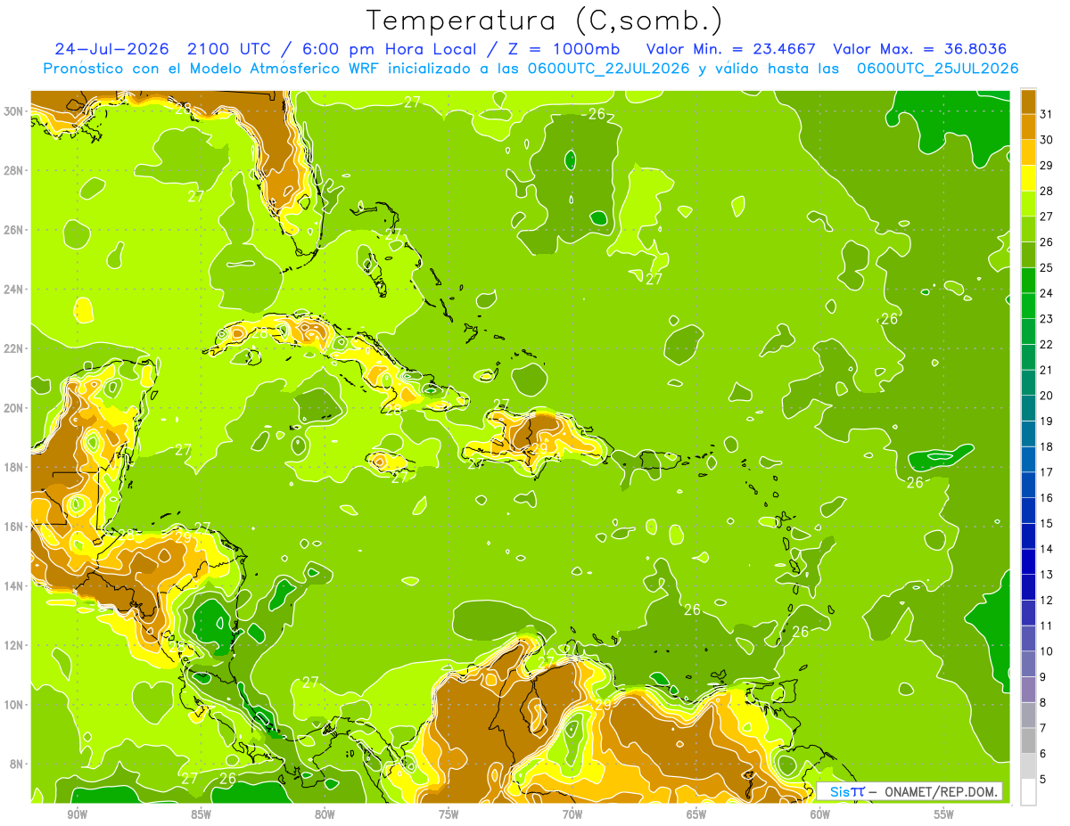
Task: Click color scale legend value 20
Action: (1047, 396)
